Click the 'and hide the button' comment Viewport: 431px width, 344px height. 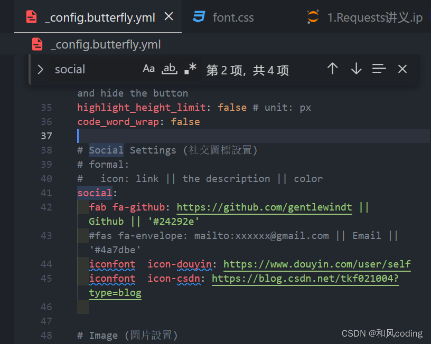[133, 93]
